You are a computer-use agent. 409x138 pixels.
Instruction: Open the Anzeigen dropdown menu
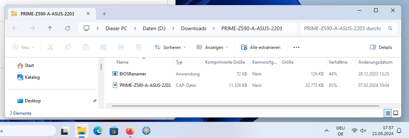(212, 47)
